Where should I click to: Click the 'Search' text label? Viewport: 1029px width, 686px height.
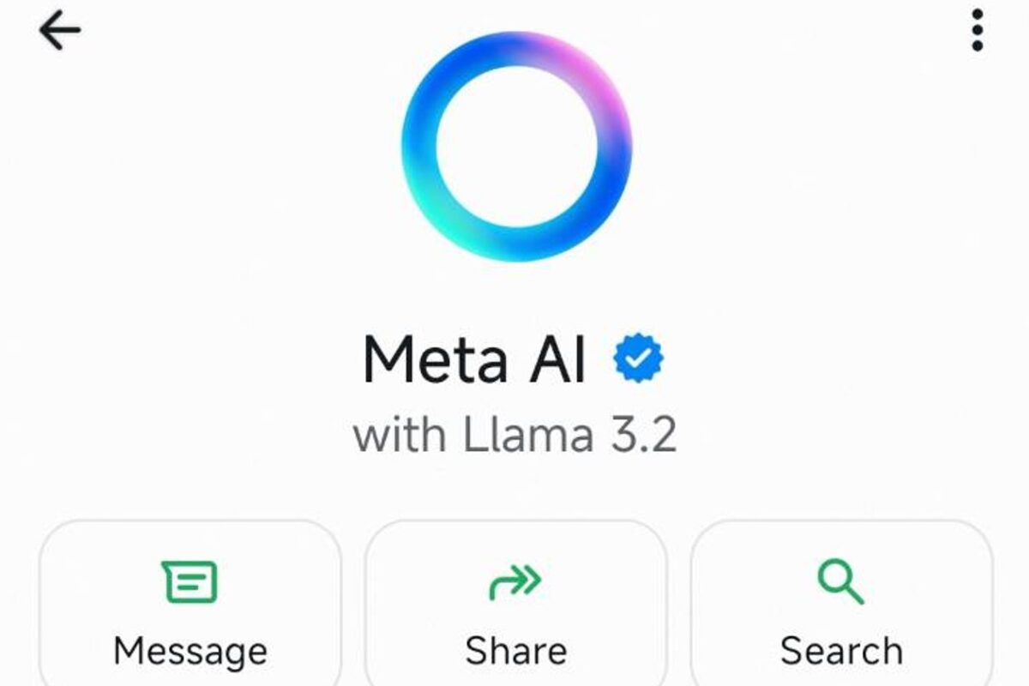click(x=841, y=652)
